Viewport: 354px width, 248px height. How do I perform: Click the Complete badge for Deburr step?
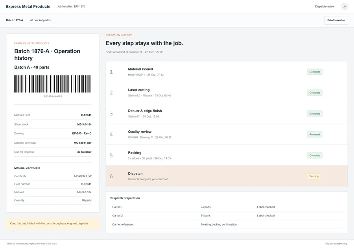315,114
